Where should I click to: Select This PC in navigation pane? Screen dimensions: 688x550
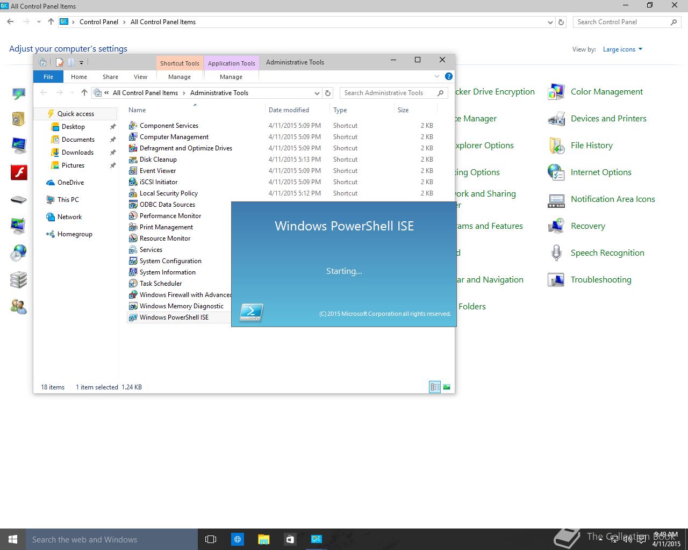click(x=68, y=200)
